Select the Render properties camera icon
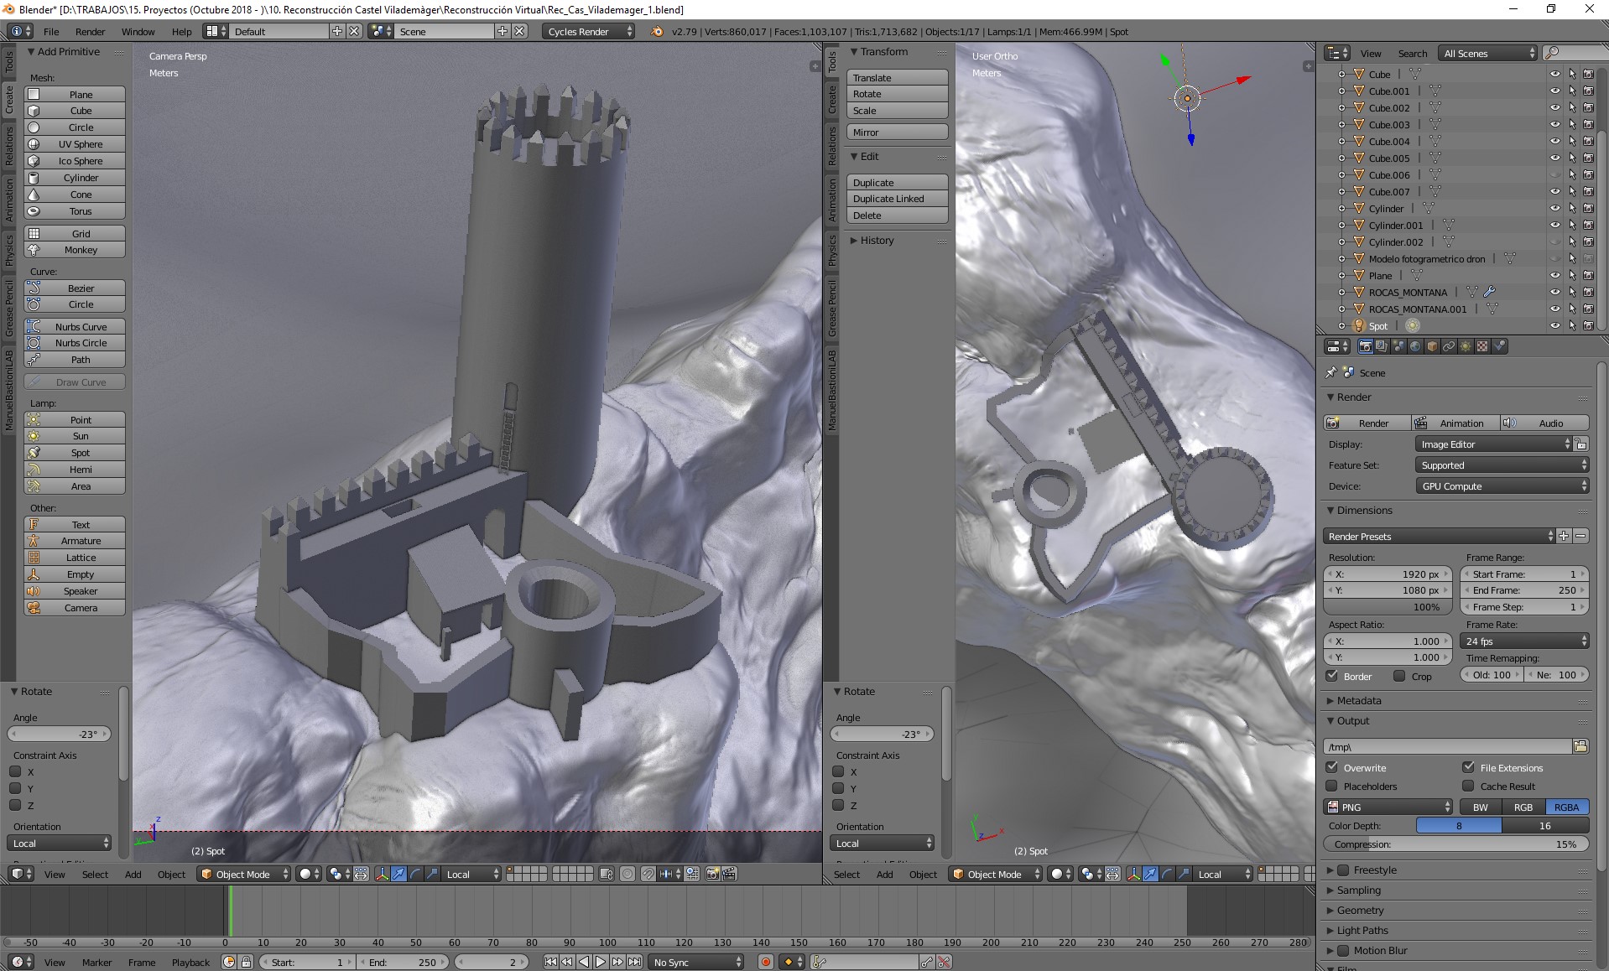Image resolution: width=1609 pixels, height=971 pixels. point(1366,346)
